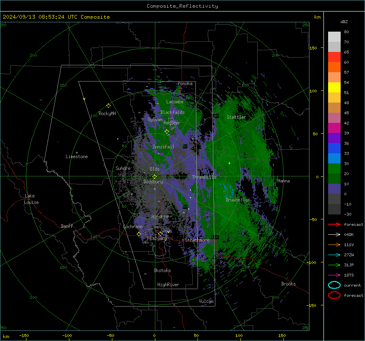Click the Sylvan label on map
The image size is (365, 341).
point(155,120)
